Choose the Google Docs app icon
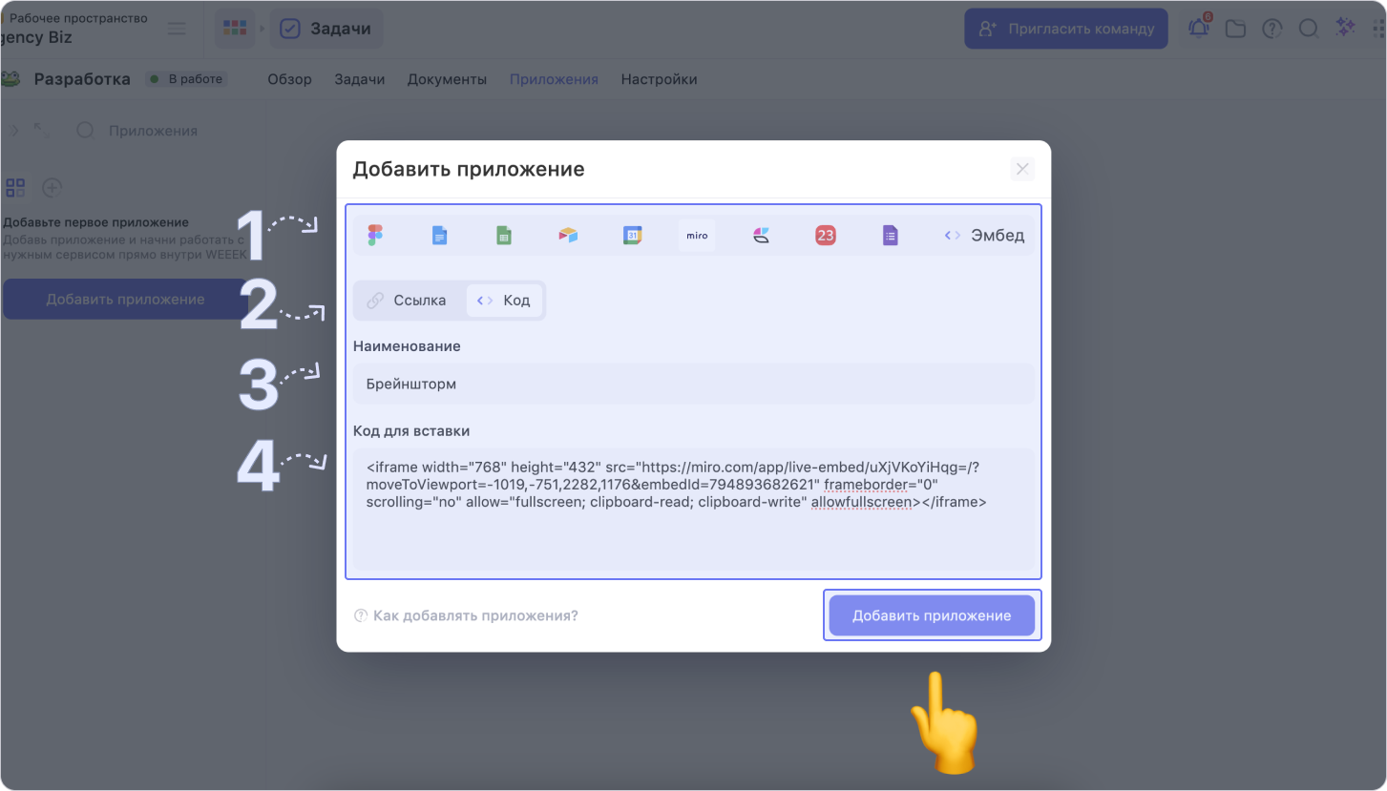Image resolution: width=1387 pixels, height=791 pixels. pyautogui.click(x=439, y=236)
